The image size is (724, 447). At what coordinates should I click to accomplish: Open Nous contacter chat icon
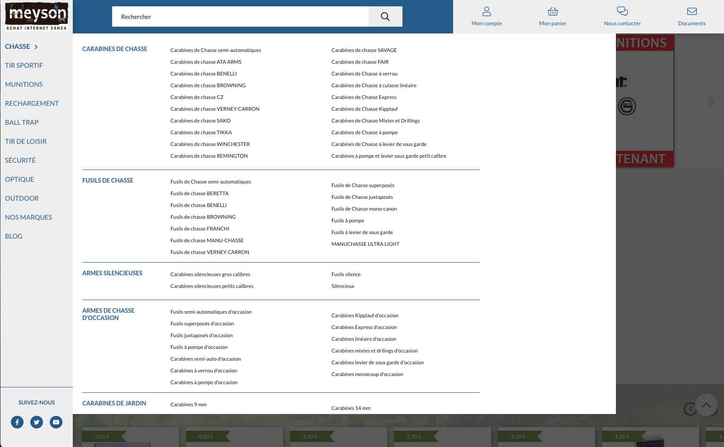pyautogui.click(x=622, y=11)
